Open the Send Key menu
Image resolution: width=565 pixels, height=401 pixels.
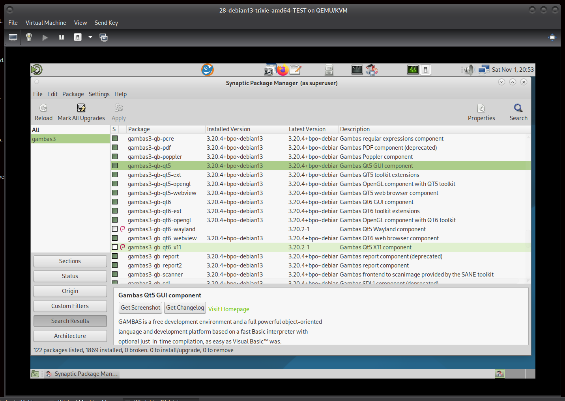[106, 23]
